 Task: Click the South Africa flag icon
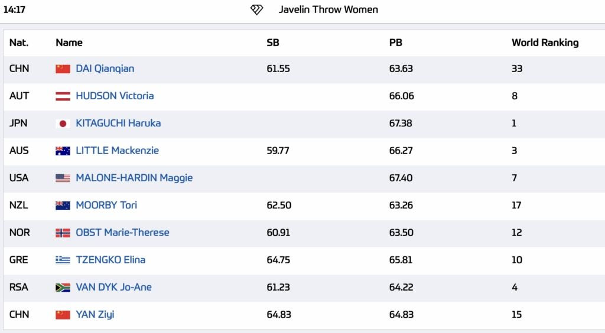[x=63, y=288]
